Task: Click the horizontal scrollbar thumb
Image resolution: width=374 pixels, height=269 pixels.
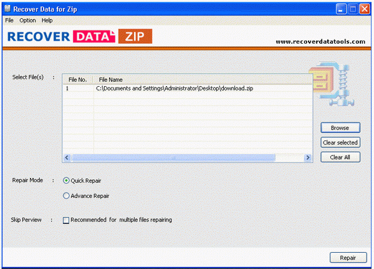Action: (173, 157)
